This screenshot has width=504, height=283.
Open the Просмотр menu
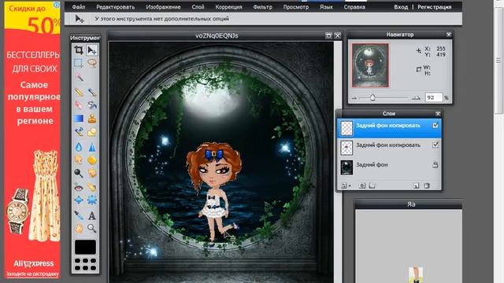[x=296, y=7]
